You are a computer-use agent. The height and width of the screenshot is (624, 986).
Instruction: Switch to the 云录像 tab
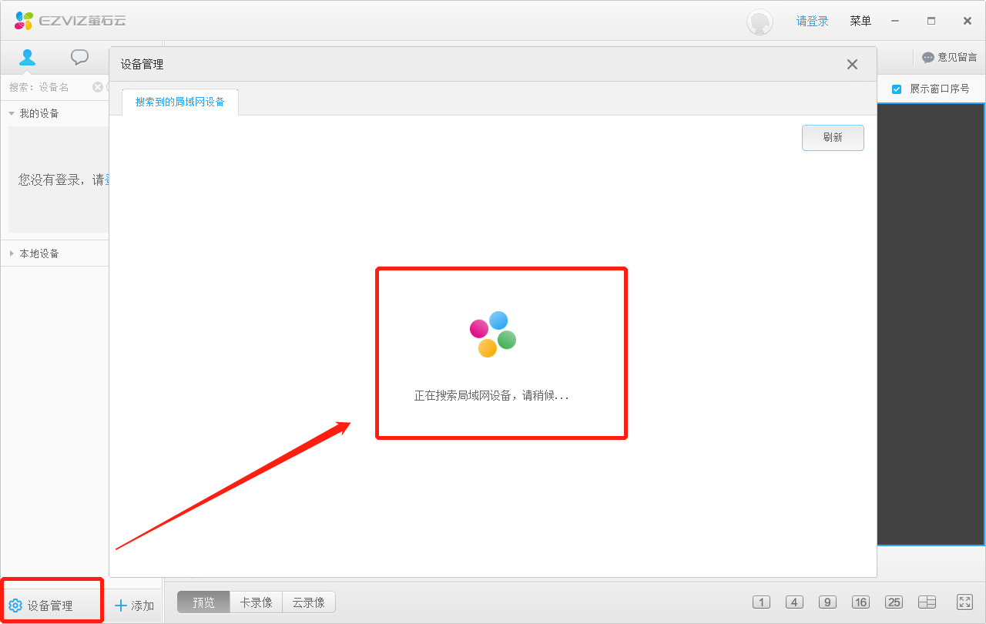point(308,602)
